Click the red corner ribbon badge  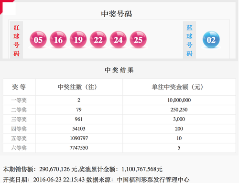[6, 6]
